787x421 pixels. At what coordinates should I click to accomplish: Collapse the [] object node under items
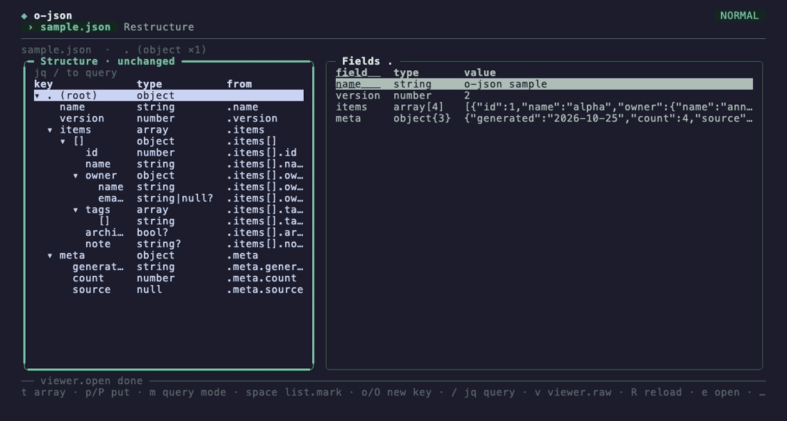coord(63,142)
